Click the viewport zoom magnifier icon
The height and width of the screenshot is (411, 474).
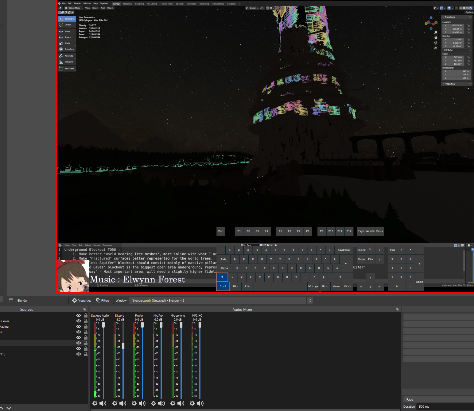(436, 32)
